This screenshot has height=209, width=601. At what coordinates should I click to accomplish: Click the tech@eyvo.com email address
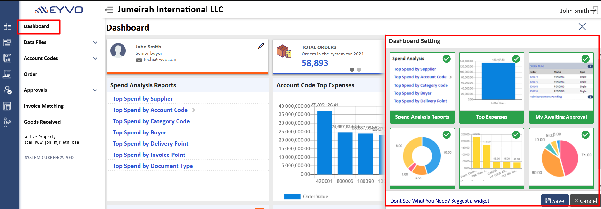tap(161, 60)
